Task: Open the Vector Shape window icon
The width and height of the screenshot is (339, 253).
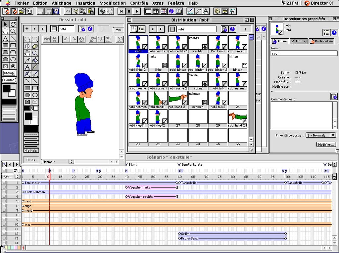Action: click(198, 11)
